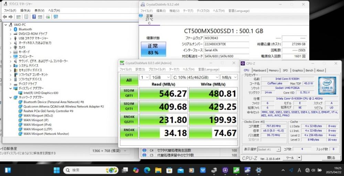Select Qualcomm Atheros QCA61x4A Wireless Network Adapter
Image resolution: width=344 pixels, height=176 pixels.
[x=64, y=106]
